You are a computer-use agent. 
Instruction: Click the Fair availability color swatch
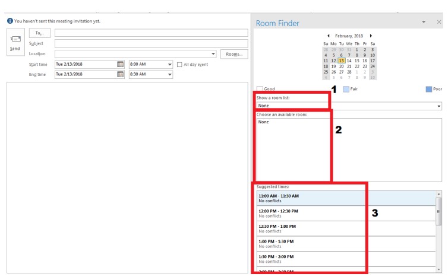pyautogui.click(x=346, y=89)
